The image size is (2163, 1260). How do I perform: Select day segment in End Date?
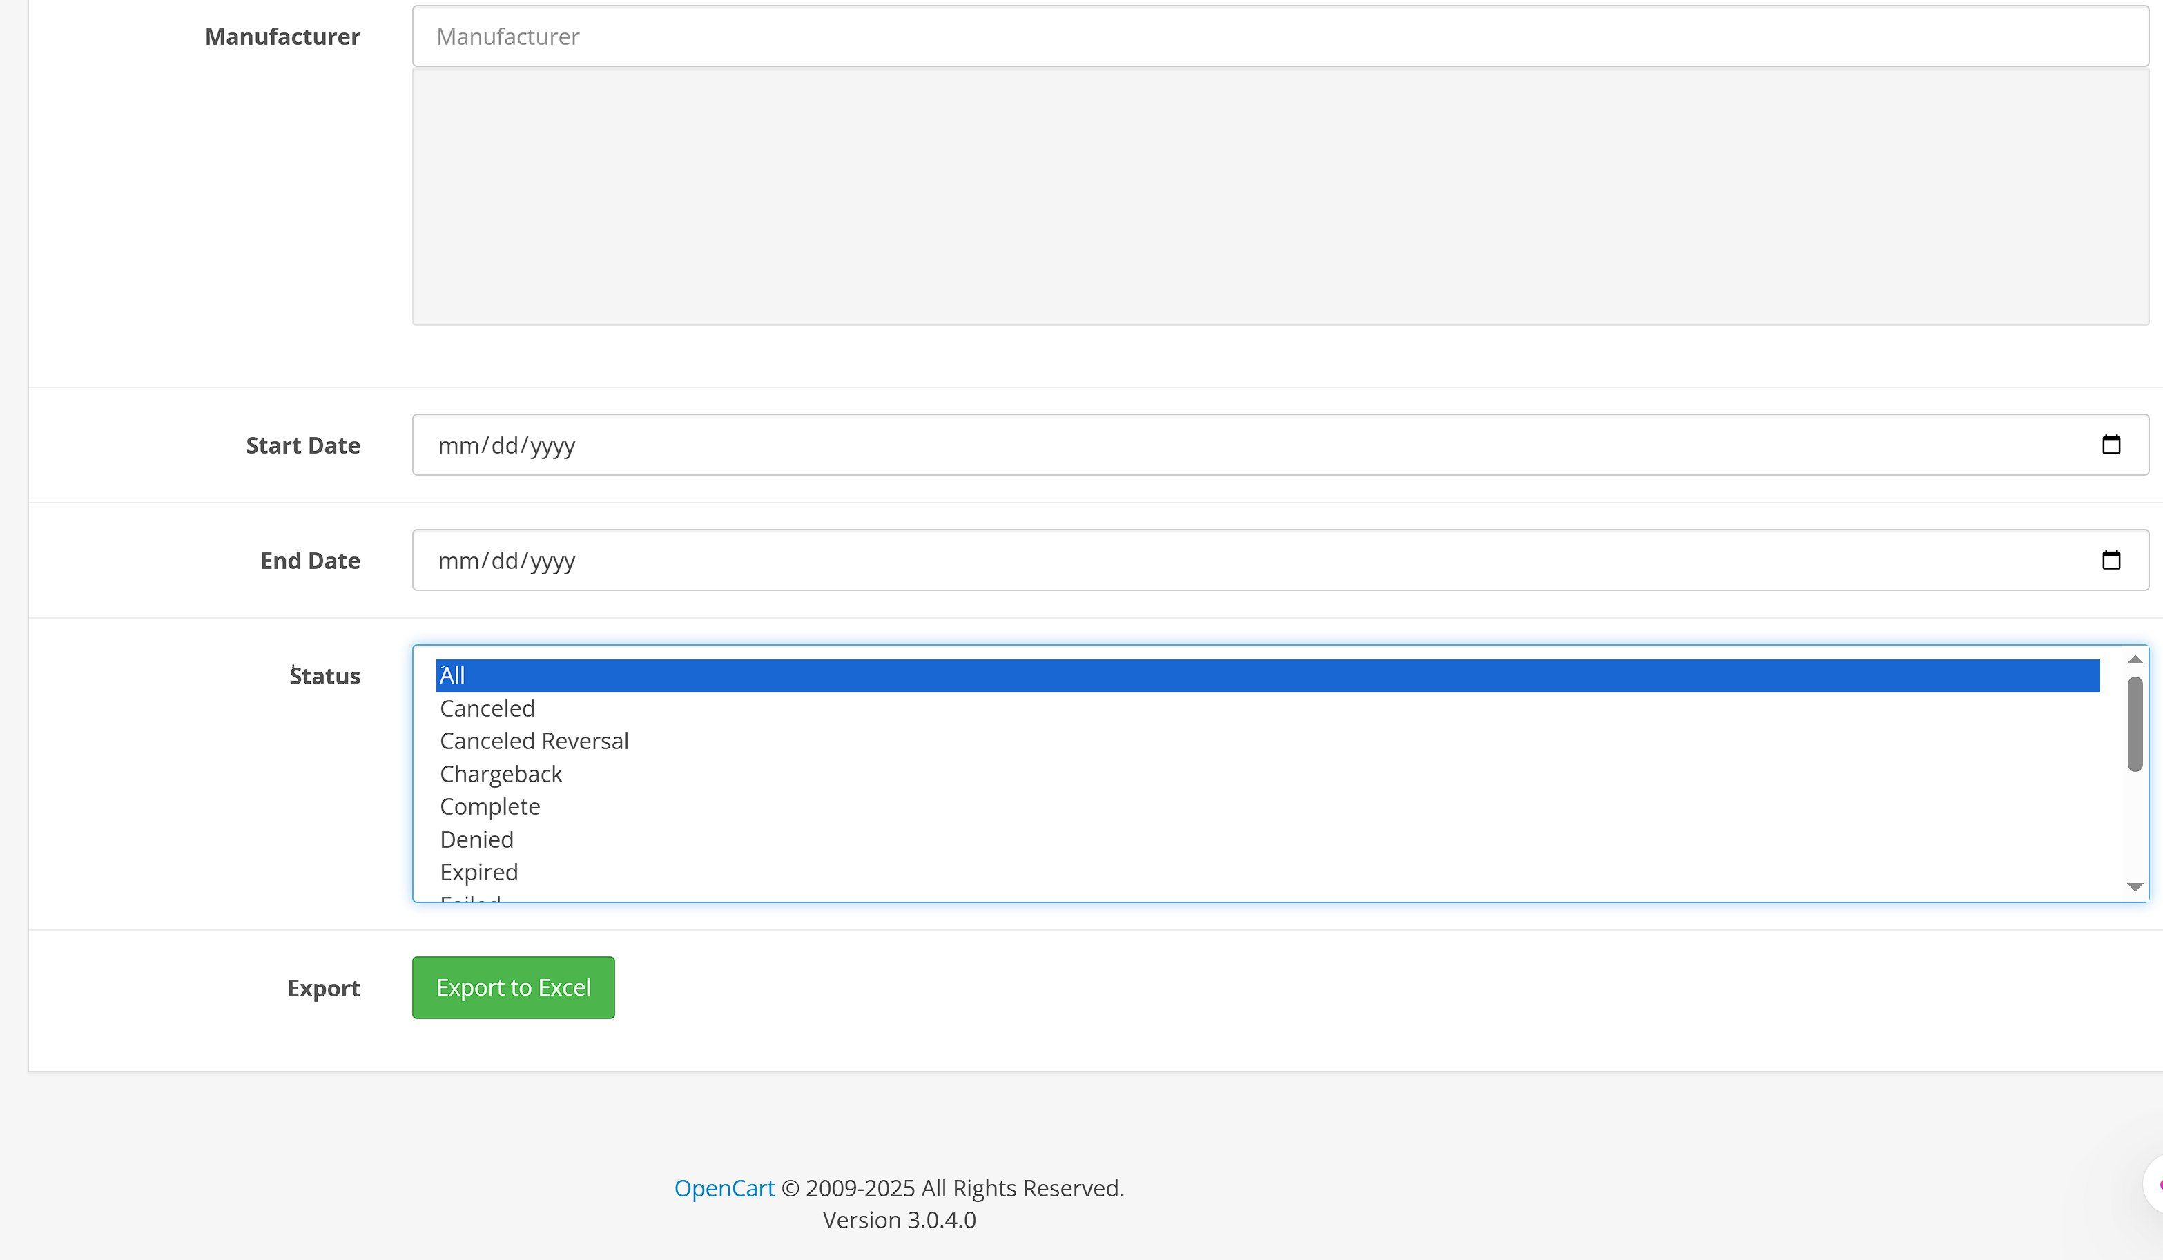point(505,561)
